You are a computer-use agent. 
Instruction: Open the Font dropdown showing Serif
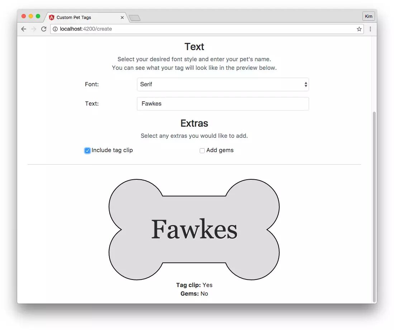coord(223,84)
